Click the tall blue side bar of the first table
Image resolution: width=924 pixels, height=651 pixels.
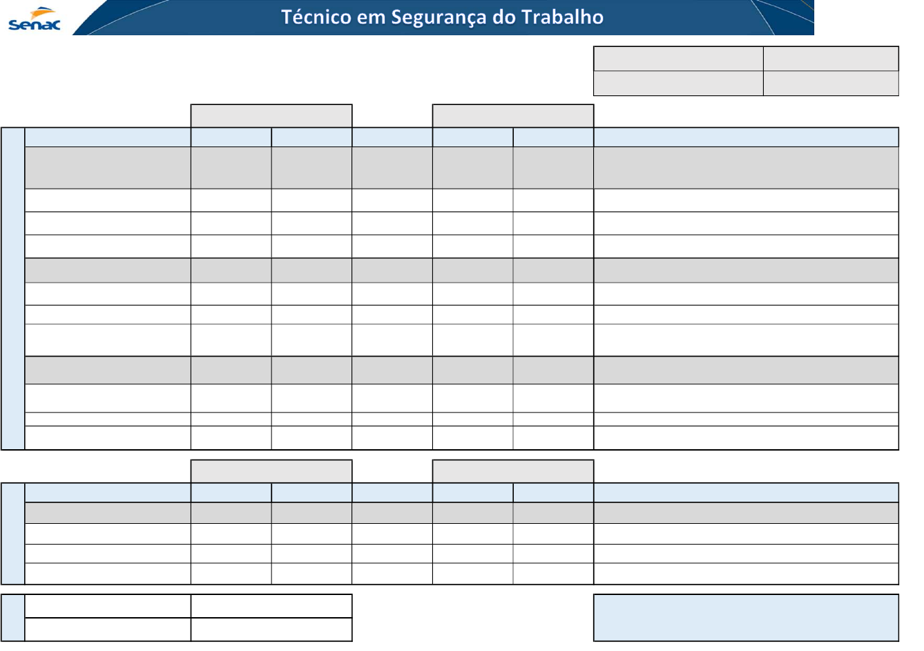coord(13,288)
